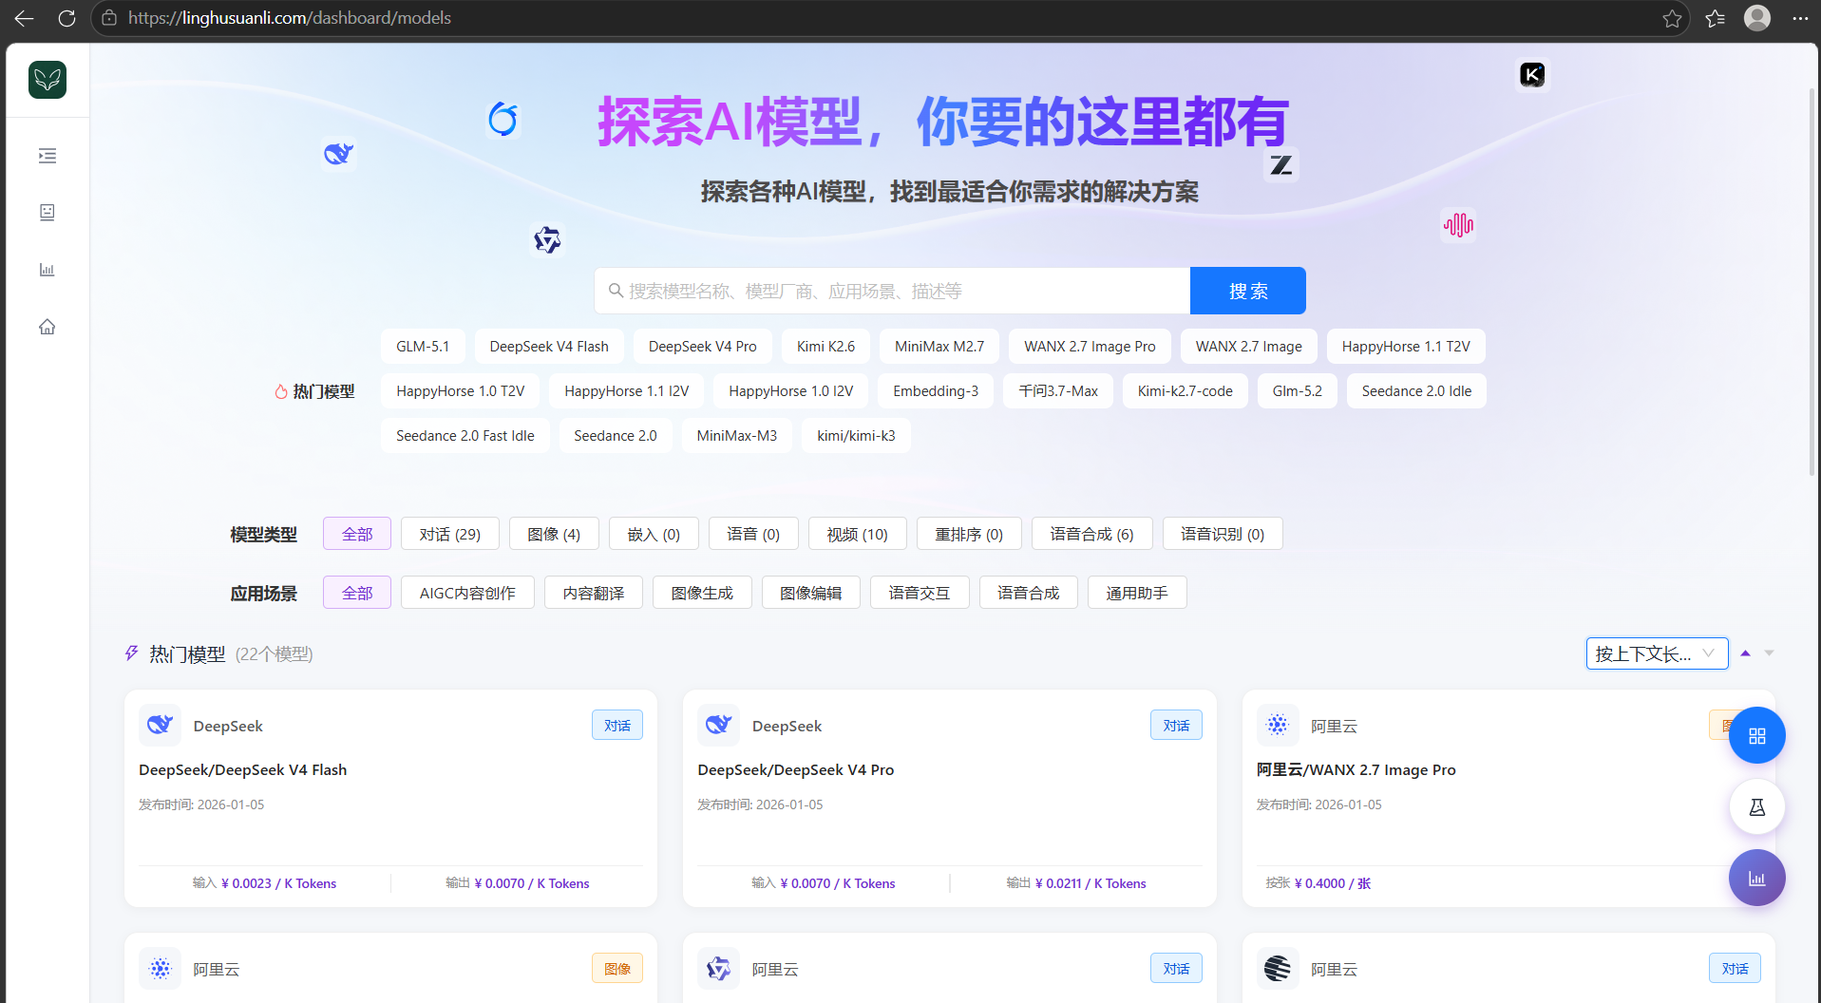1821x1003 pixels.
Task: Choose AIGC内容创作 scenario
Action: pos(467,593)
